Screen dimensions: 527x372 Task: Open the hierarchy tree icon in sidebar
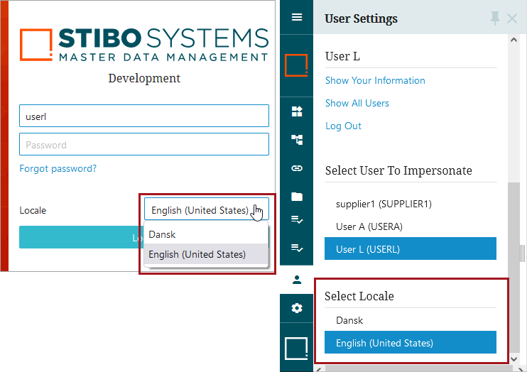296,139
